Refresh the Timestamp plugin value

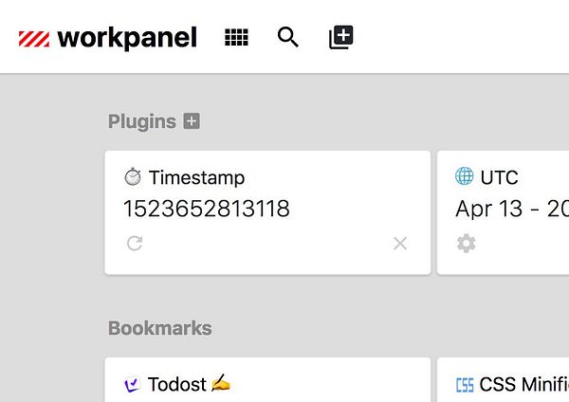(x=135, y=244)
